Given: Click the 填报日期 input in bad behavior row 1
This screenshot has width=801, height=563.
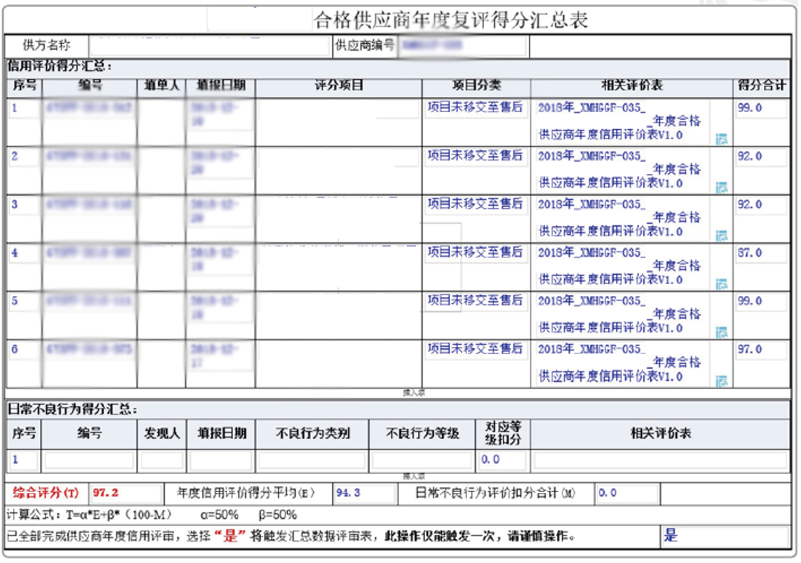Looking at the screenshot, I should (221, 460).
